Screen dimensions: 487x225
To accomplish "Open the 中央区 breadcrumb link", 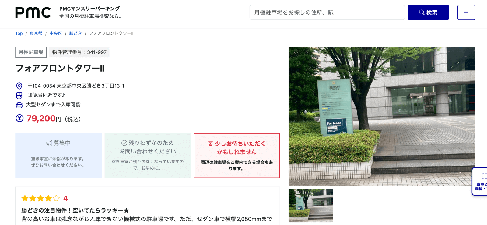I will [x=56, y=33].
